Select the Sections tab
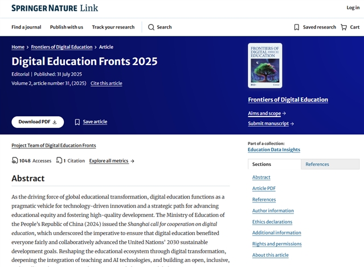364x267 pixels. [262, 164]
